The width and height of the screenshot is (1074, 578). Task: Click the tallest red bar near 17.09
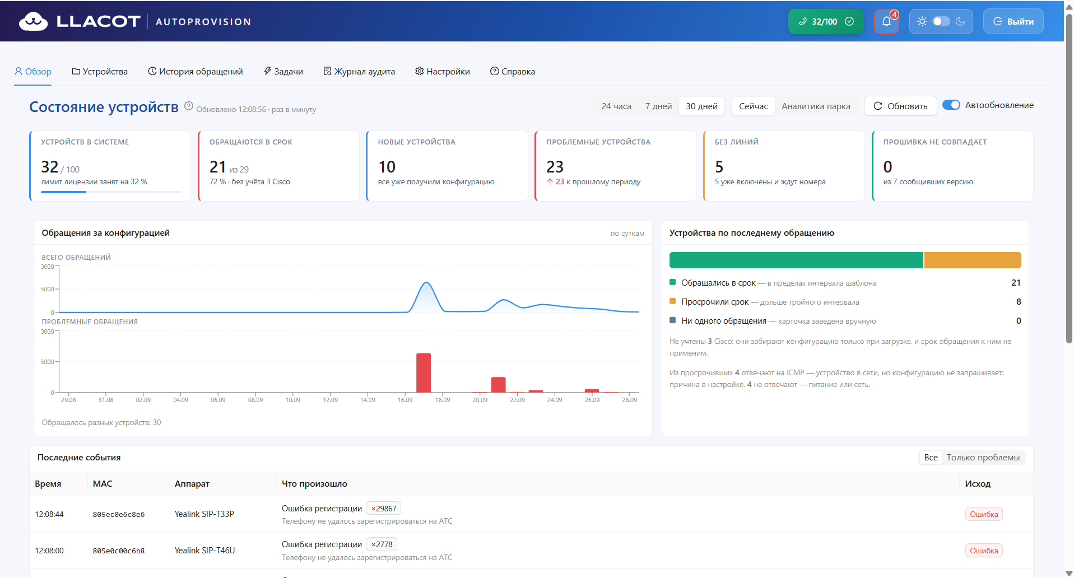424,373
